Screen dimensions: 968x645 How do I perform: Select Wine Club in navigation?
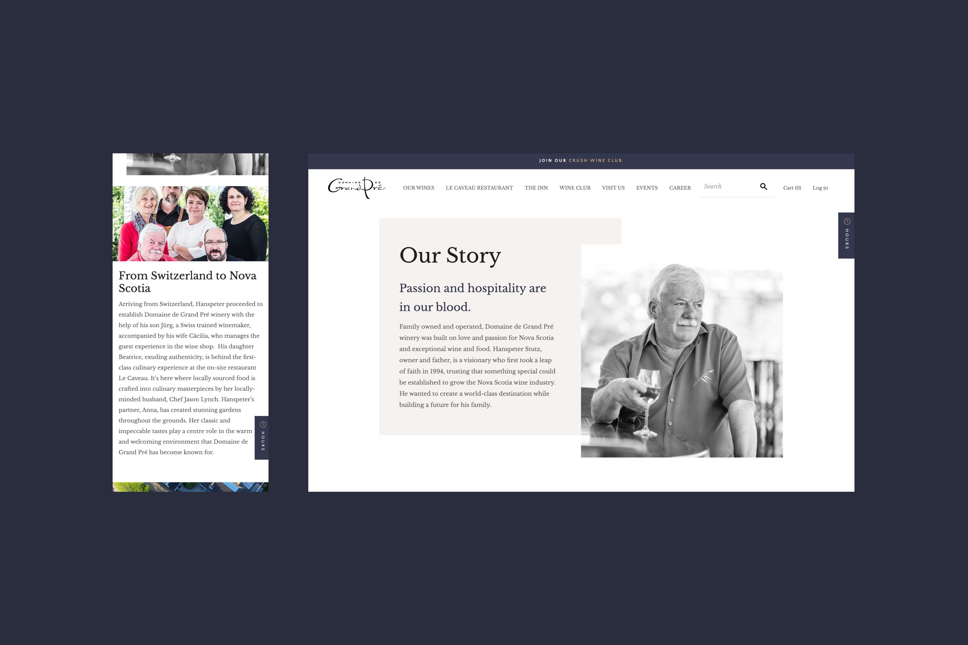point(575,188)
